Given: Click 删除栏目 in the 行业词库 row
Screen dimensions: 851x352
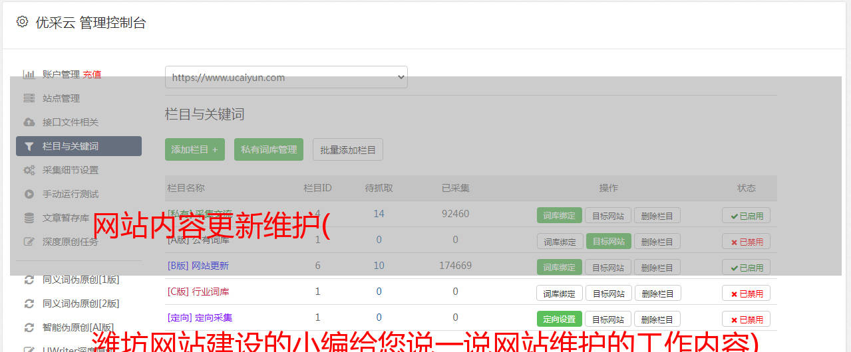Looking at the screenshot, I should point(657,293).
